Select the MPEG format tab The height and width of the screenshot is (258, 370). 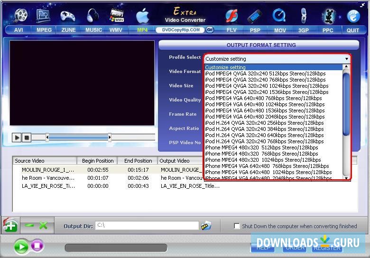(x=44, y=30)
